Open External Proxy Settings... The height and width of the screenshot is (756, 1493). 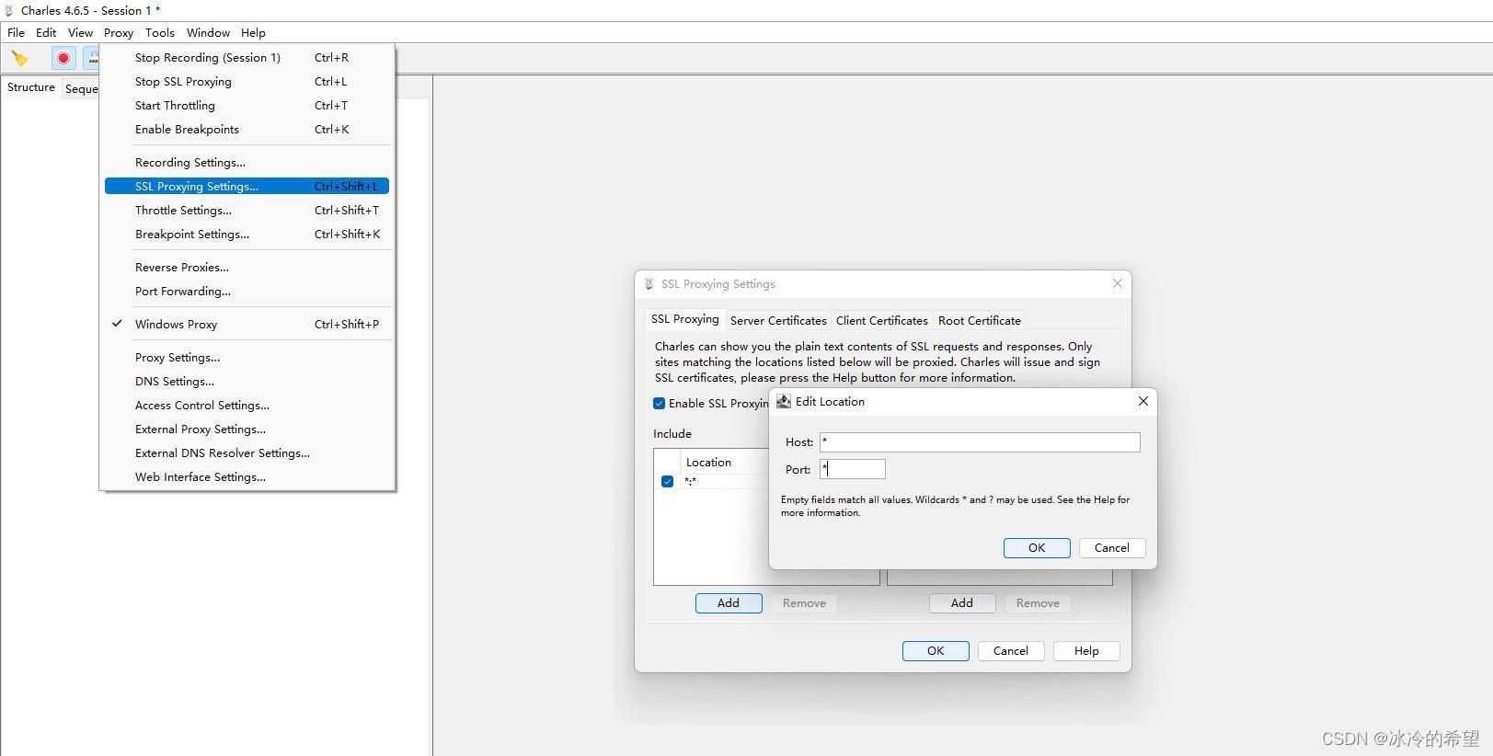coord(247,429)
